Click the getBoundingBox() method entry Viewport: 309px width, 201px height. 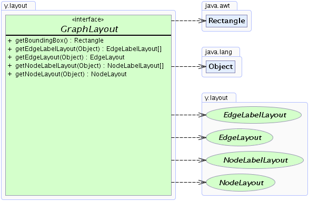pyautogui.click(x=56, y=41)
